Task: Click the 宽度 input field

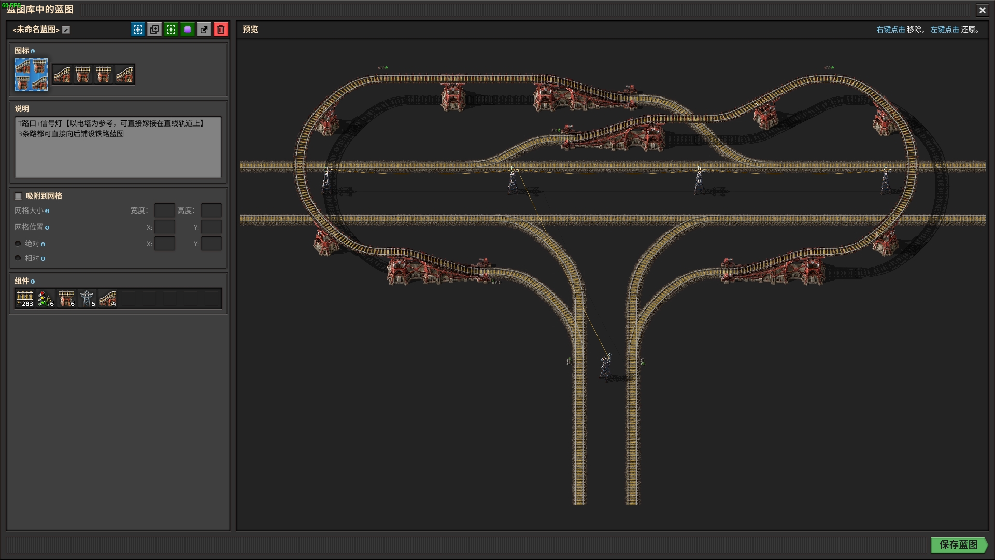Action: click(165, 211)
